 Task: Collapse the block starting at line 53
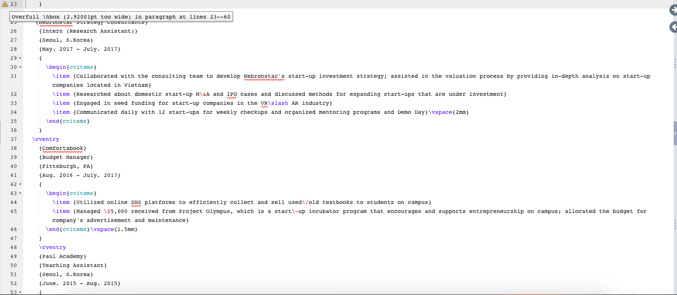(x=20, y=293)
